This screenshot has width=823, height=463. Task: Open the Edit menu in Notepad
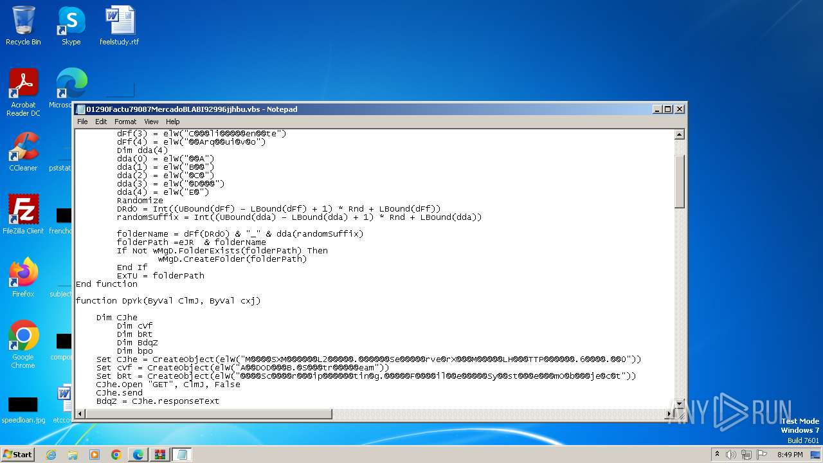tap(101, 122)
